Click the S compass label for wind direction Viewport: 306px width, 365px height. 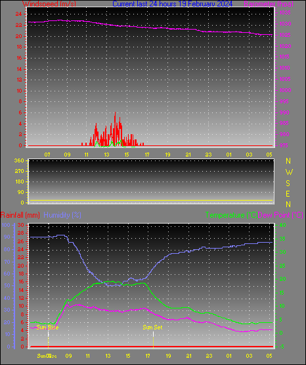click(288, 183)
